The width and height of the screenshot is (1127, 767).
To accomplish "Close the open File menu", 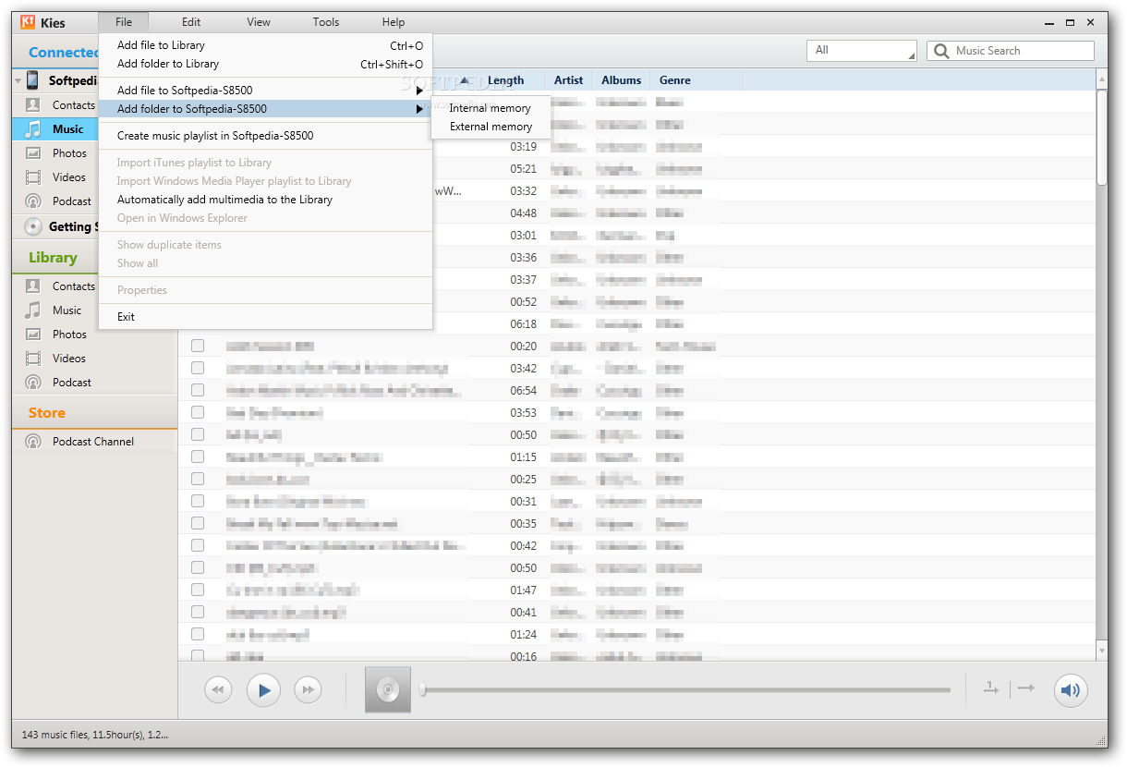I will coord(124,22).
